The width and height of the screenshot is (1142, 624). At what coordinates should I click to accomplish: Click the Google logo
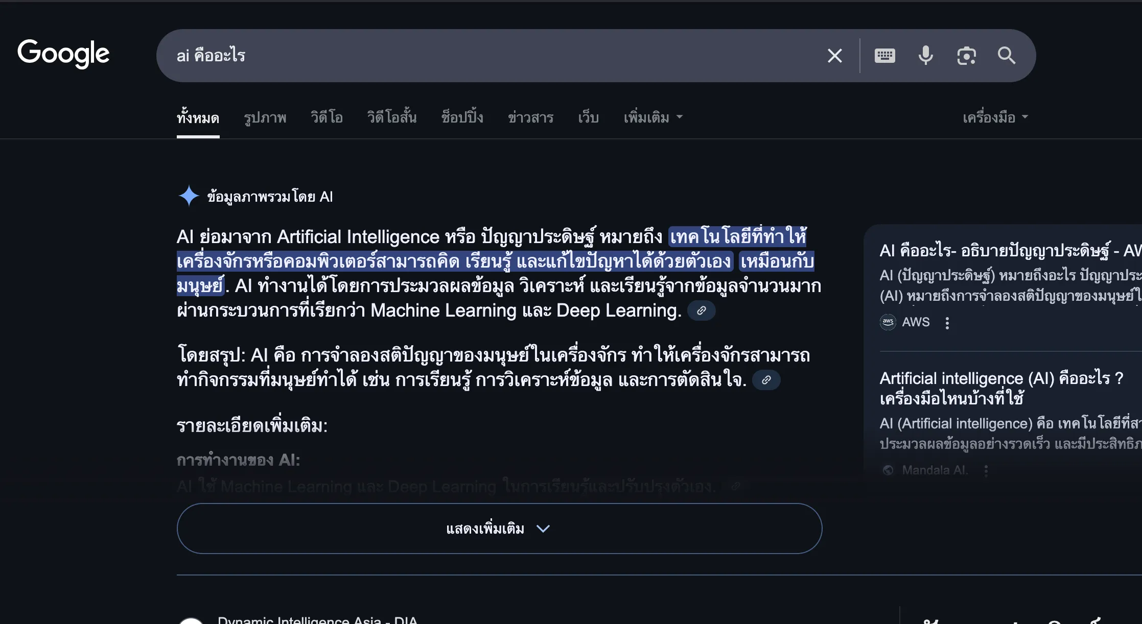[x=64, y=54]
